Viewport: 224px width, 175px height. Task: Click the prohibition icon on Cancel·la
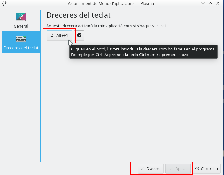click(197, 169)
